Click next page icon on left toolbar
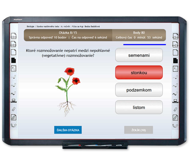The width and height of the screenshot is (189, 165). point(13,44)
